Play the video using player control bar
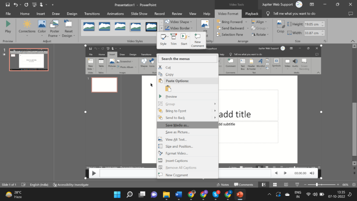Screen dimensions: 357x201 click(x=94, y=173)
